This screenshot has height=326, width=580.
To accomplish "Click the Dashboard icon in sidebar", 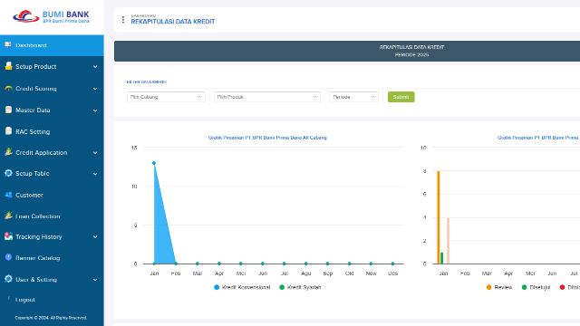I will click(x=8, y=45).
